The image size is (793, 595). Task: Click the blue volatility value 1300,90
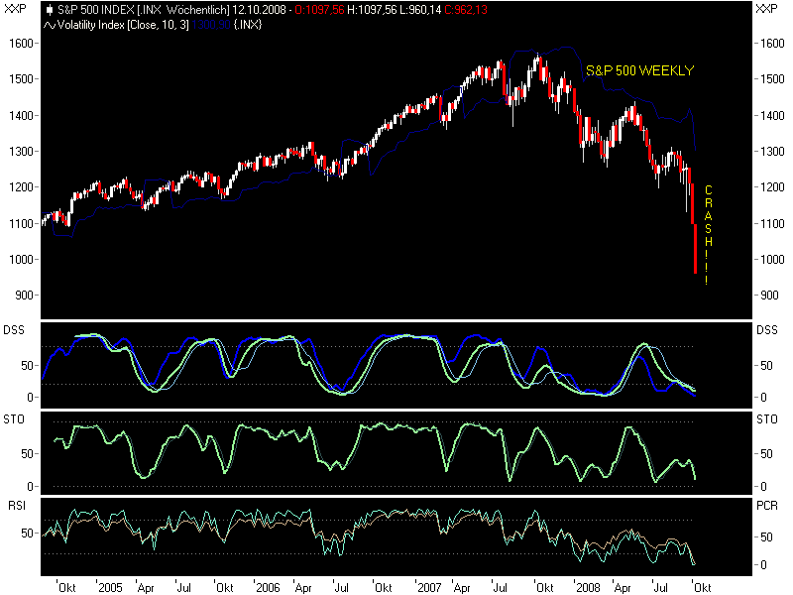(211, 25)
